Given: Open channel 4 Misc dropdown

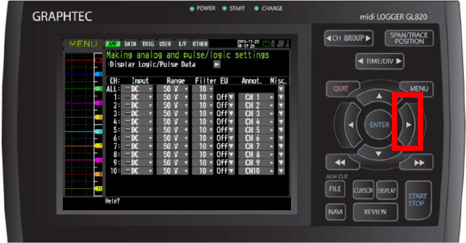Looking at the screenshot, I should 281,121.
